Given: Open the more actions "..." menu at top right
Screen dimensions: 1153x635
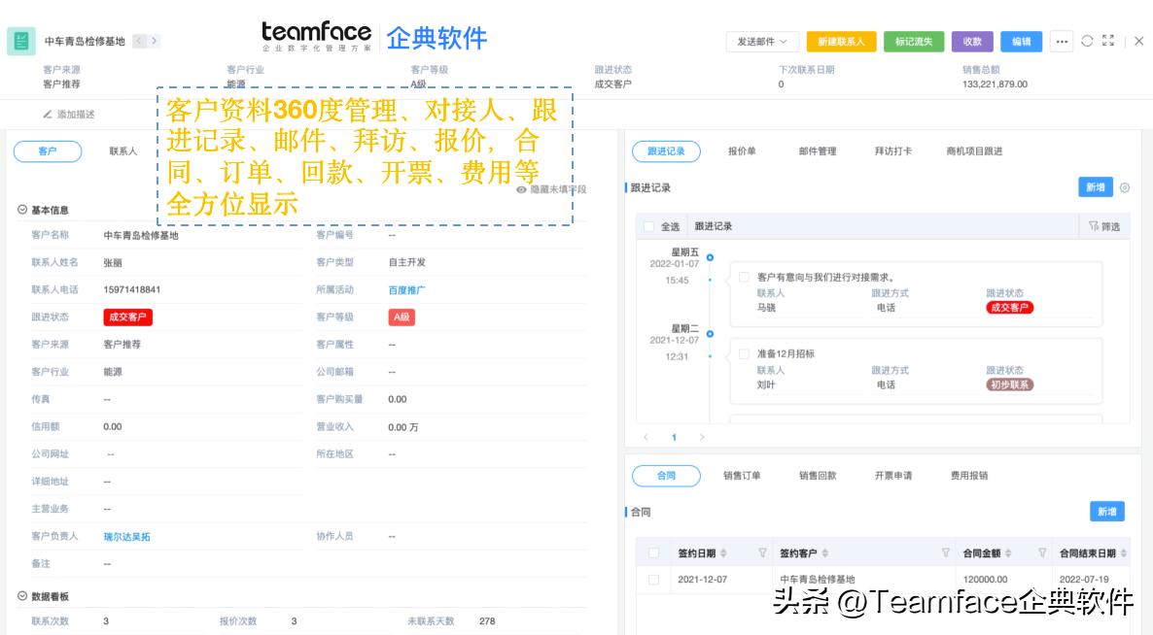Looking at the screenshot, I should (x=1061, y=42).
